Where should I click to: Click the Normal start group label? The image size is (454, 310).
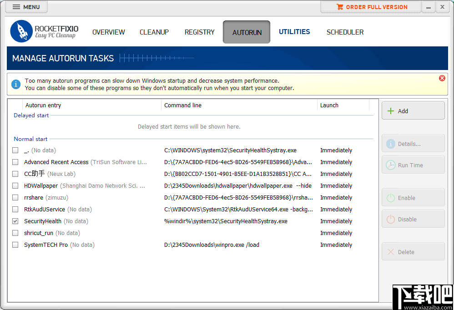(x=30, y=139)
